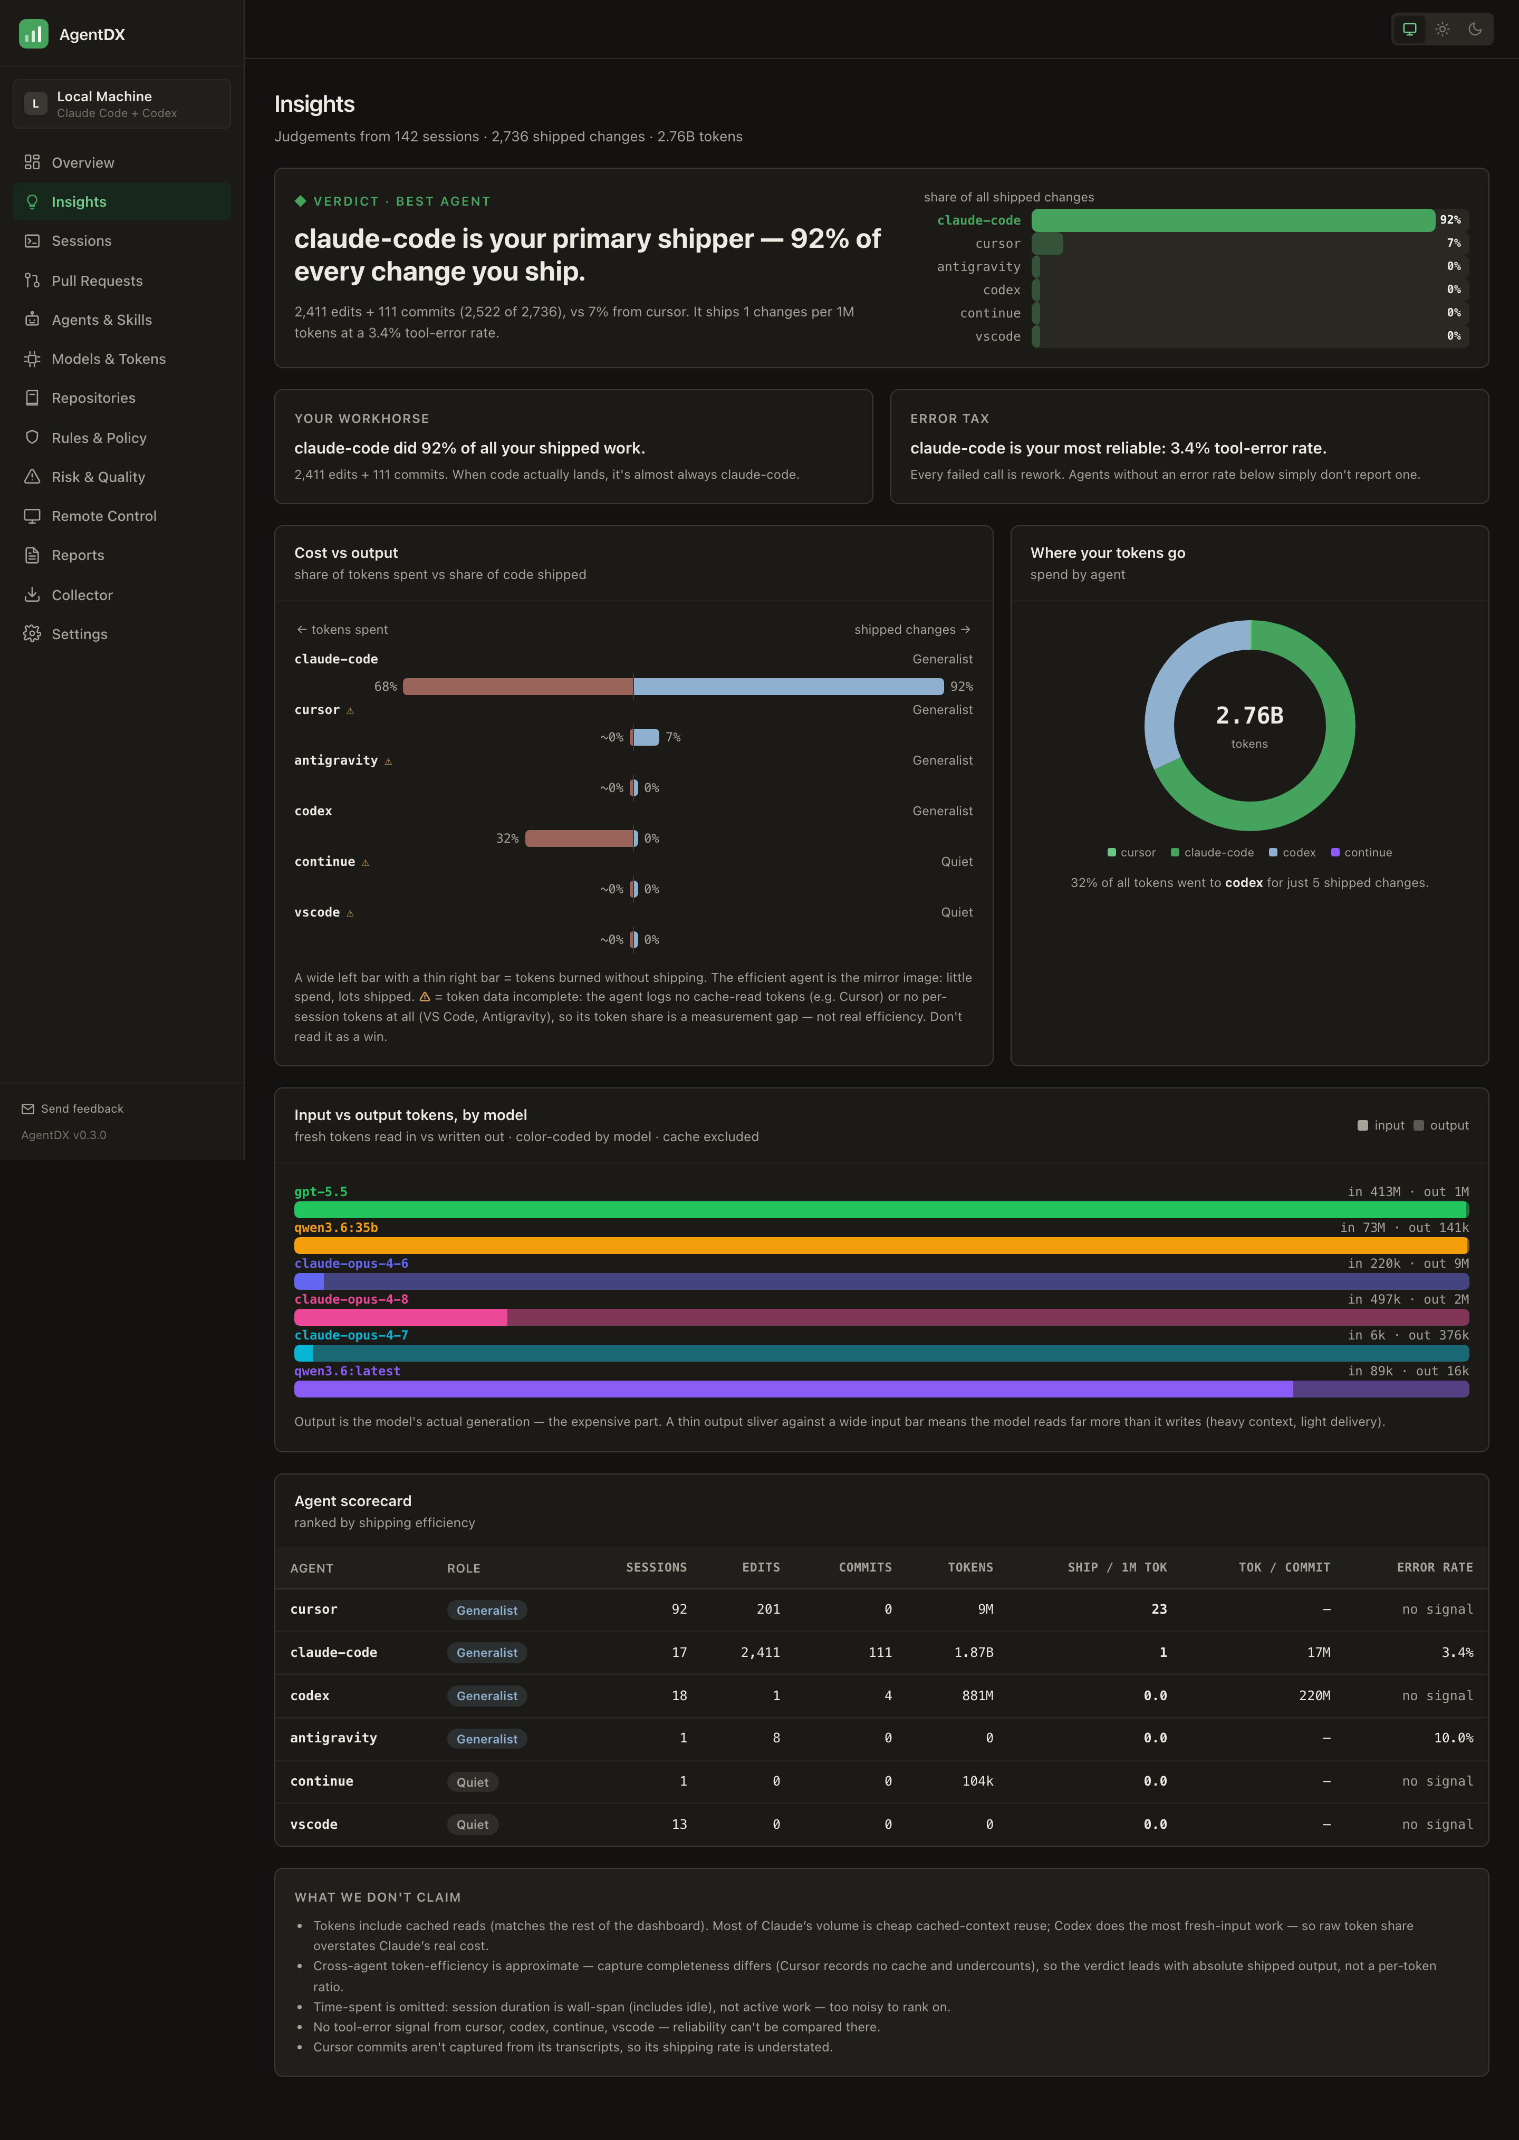
Task: Click the qwen3.6:latest model label
Action: click(347, 1371)
